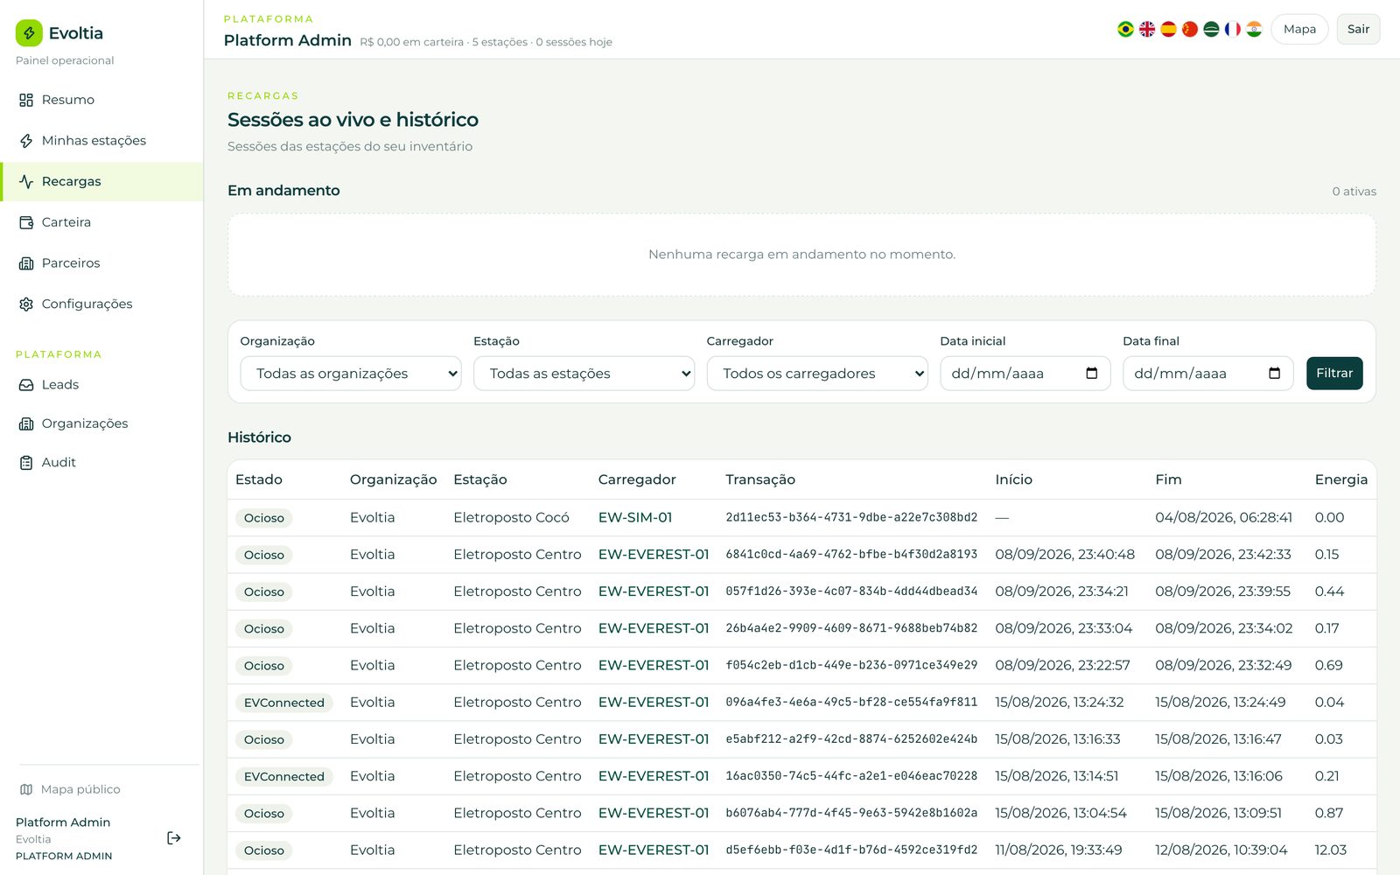Open calendar picker in Data inicial field
Screen dimensions: 1400x875
[x=1091, y=374]
